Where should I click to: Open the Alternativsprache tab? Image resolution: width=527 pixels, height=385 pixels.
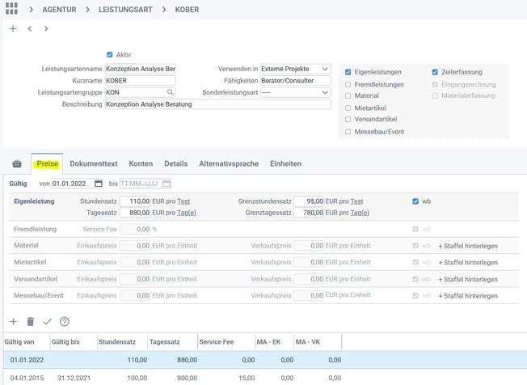tap(229, 163)
